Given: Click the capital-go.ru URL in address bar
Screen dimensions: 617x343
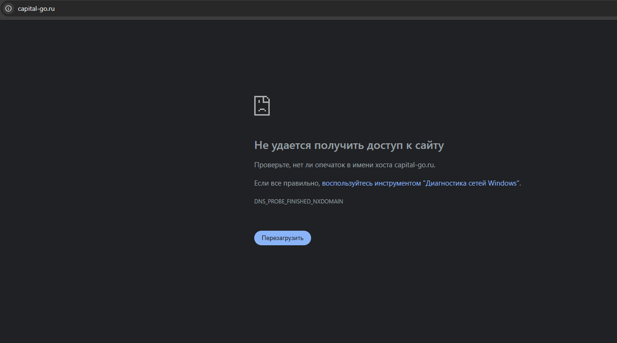Looking at the screenshot, I should point(36,8).
